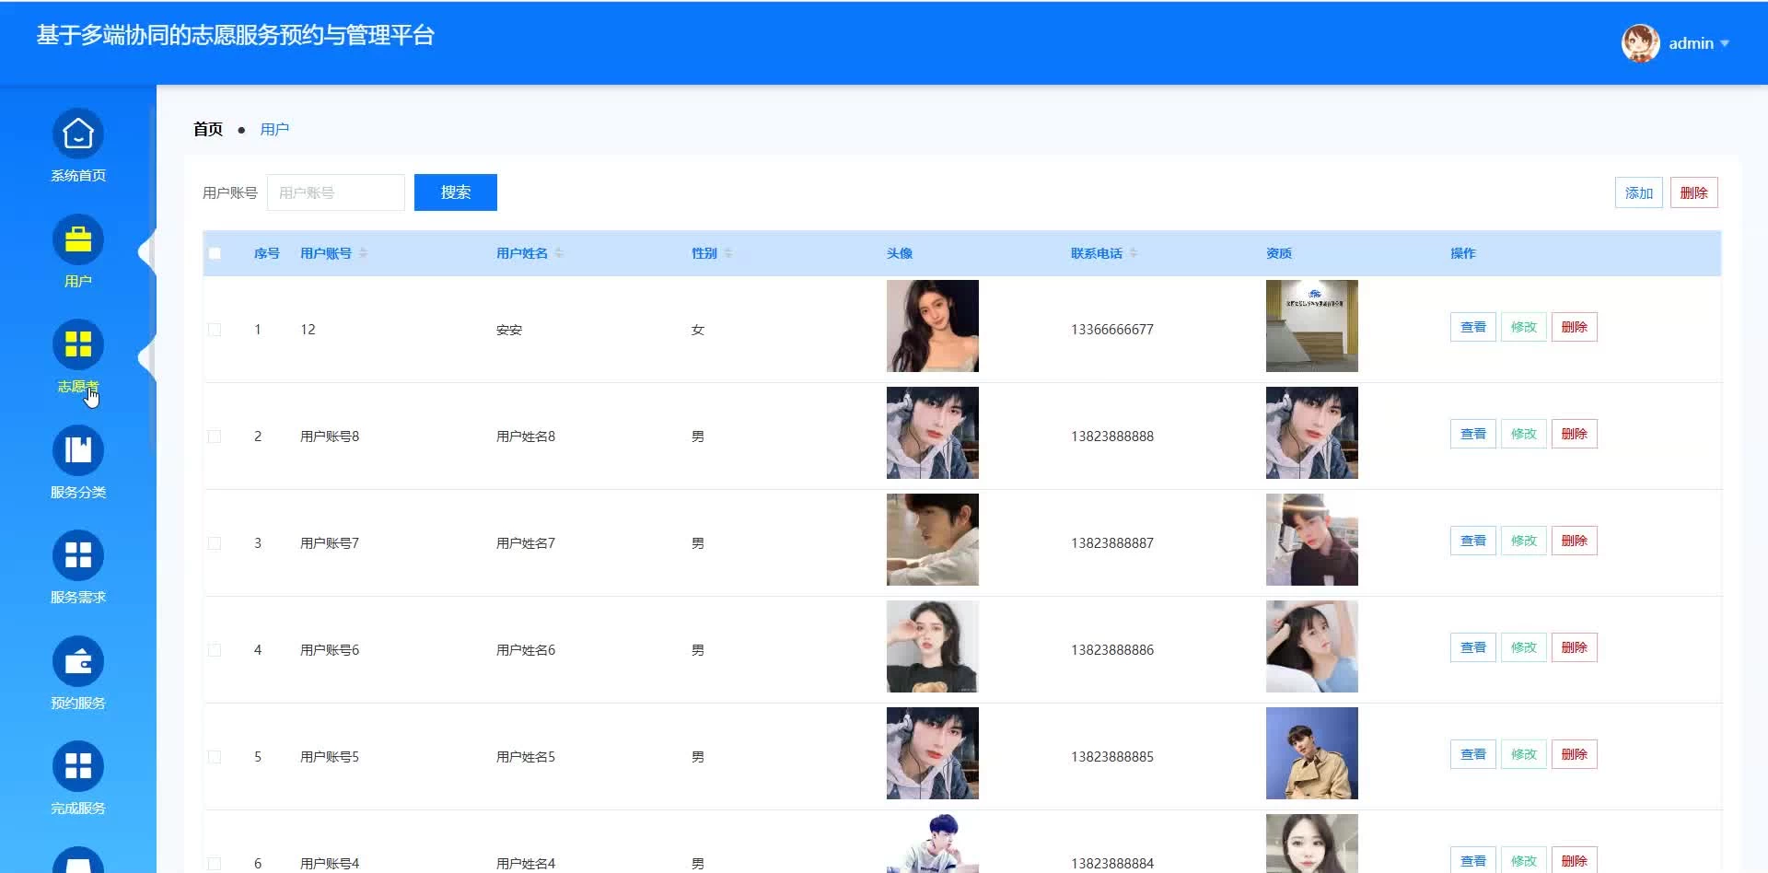The width and height of the screenshot is (1768, 873).
Task: Select phone number 13366666677
Action: 1112,330
